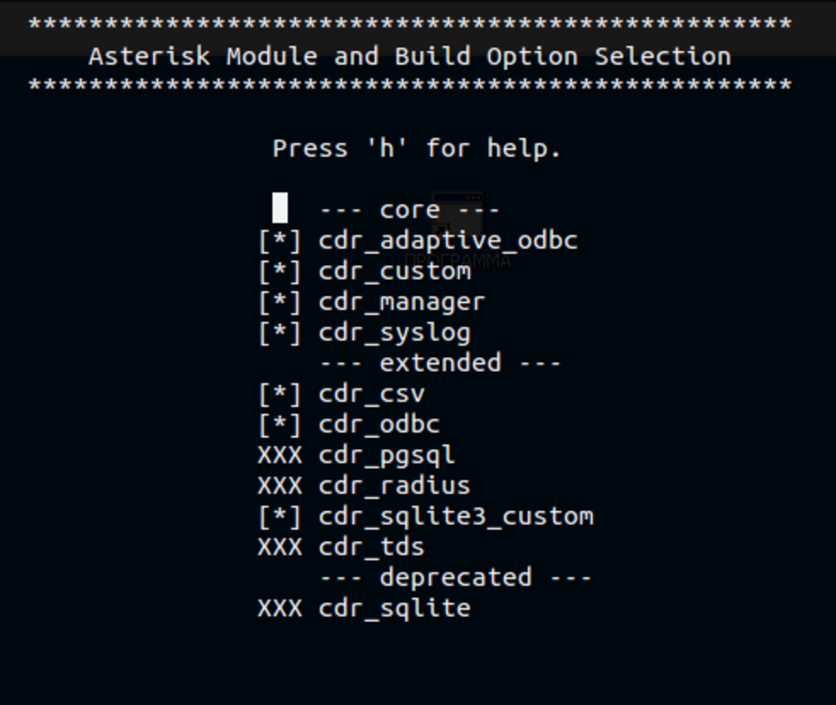Click the XXX marker beside cdr_pgsql
The image size is (836, 705).
point(280,456)
